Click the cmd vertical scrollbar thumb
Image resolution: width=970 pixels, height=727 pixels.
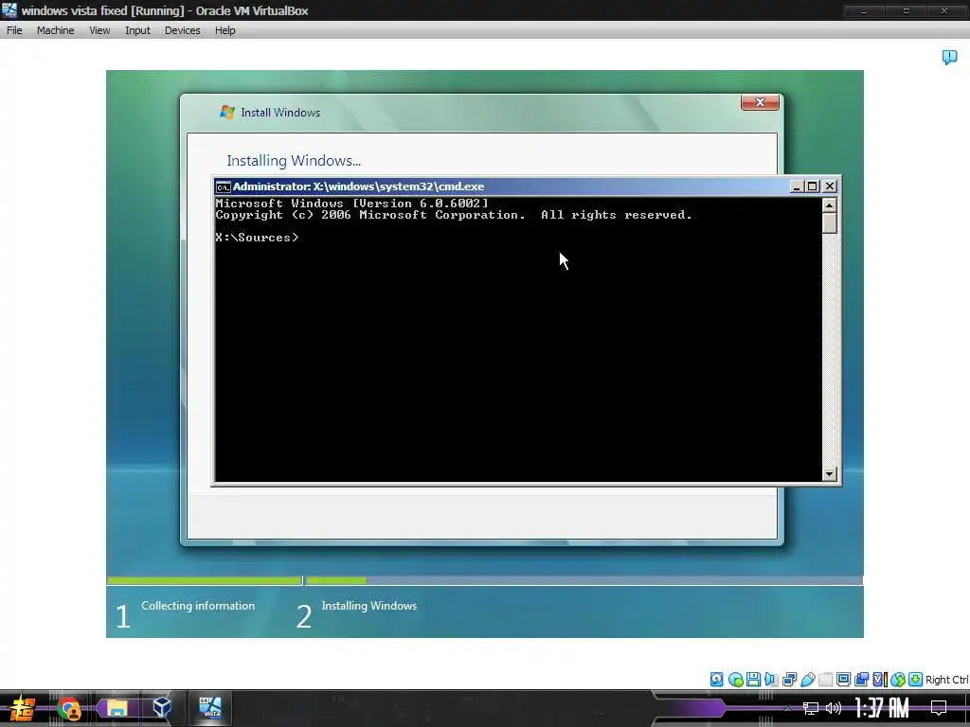click(x=830, y=222)
